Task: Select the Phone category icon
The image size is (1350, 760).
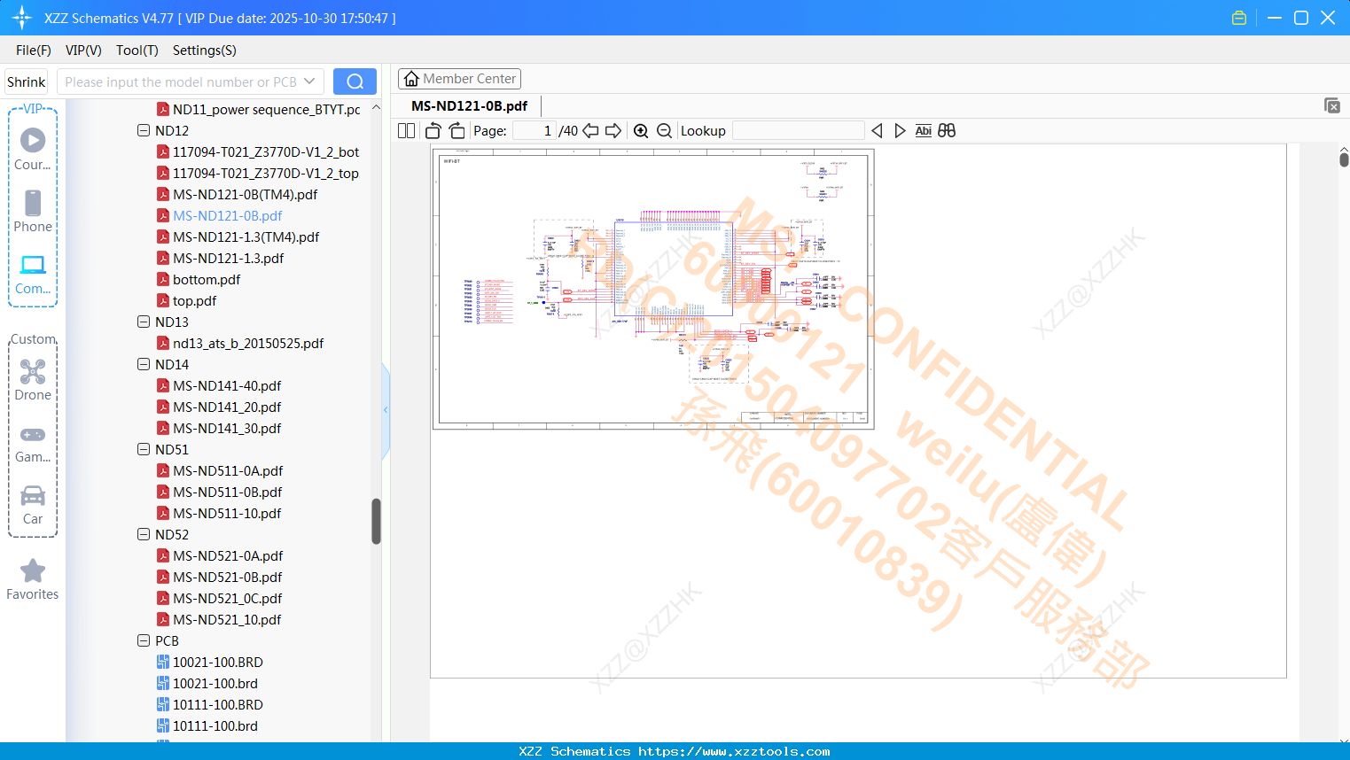Action: tap(33, 211)
